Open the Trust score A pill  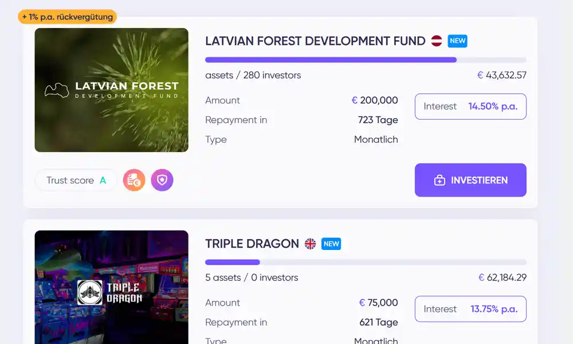[x=76, y=180]
